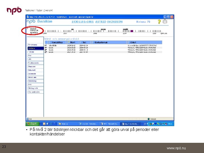Click the Internet zone status globe

pos(148,119)
